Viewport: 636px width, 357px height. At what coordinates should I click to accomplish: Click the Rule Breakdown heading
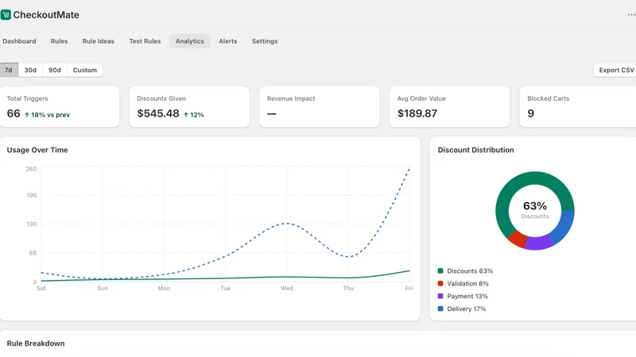pyautogui.click(x=36, y=344)
